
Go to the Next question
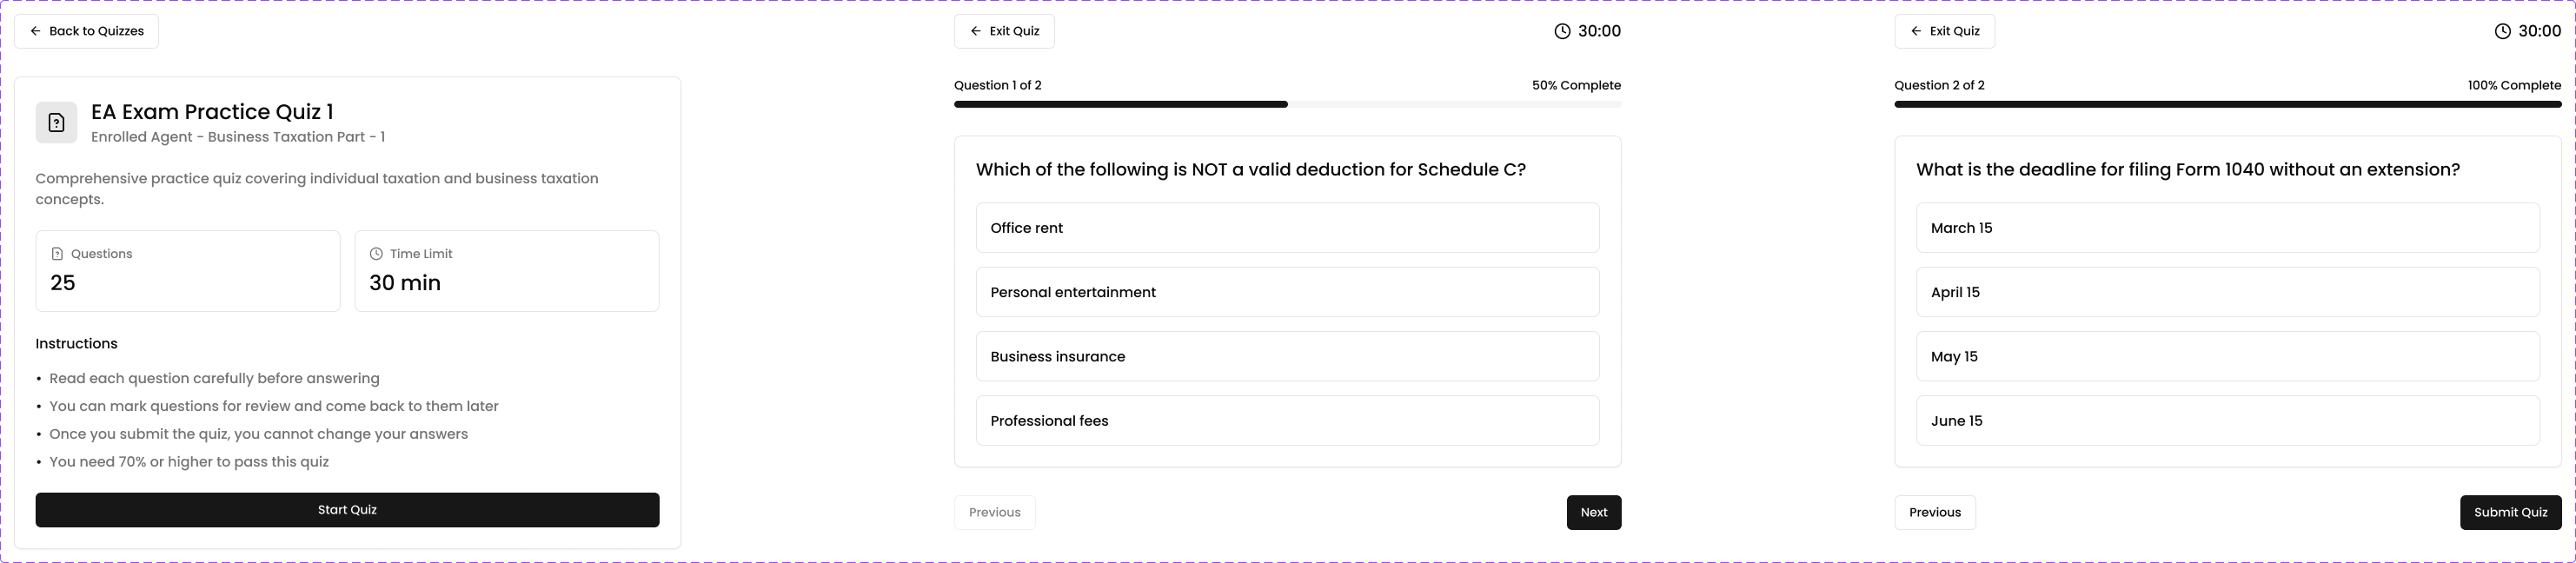[x=1593, y=512]
